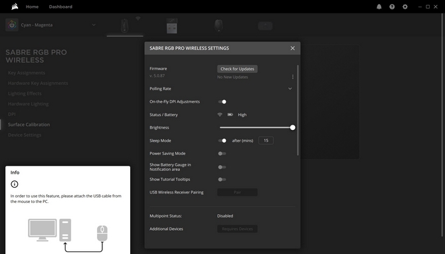Screen dimensions: 445x254
Task: Toggle Sleep Mode switch
Action: 222,141
